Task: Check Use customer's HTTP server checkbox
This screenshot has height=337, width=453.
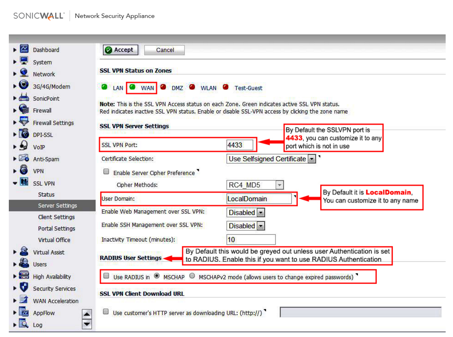Action: pyautogui.click(x=106, y=312)
